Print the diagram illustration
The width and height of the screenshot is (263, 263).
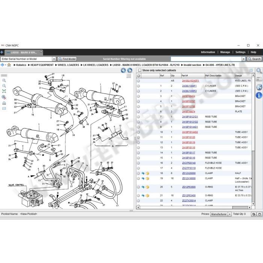(x=4, y=103)
